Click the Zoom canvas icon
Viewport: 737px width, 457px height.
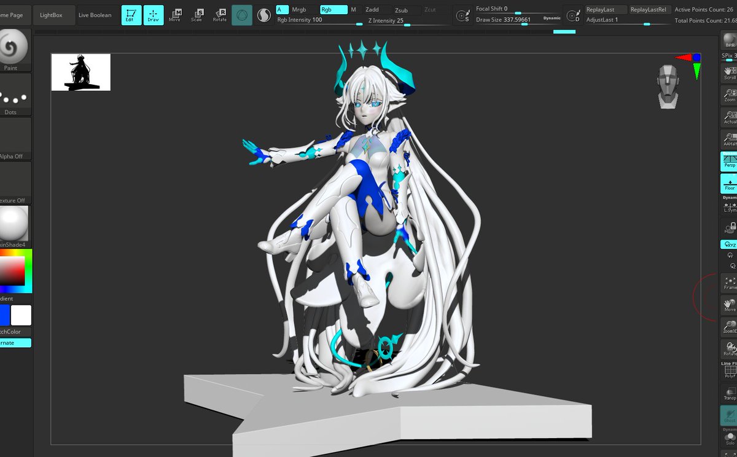point(730,95)
